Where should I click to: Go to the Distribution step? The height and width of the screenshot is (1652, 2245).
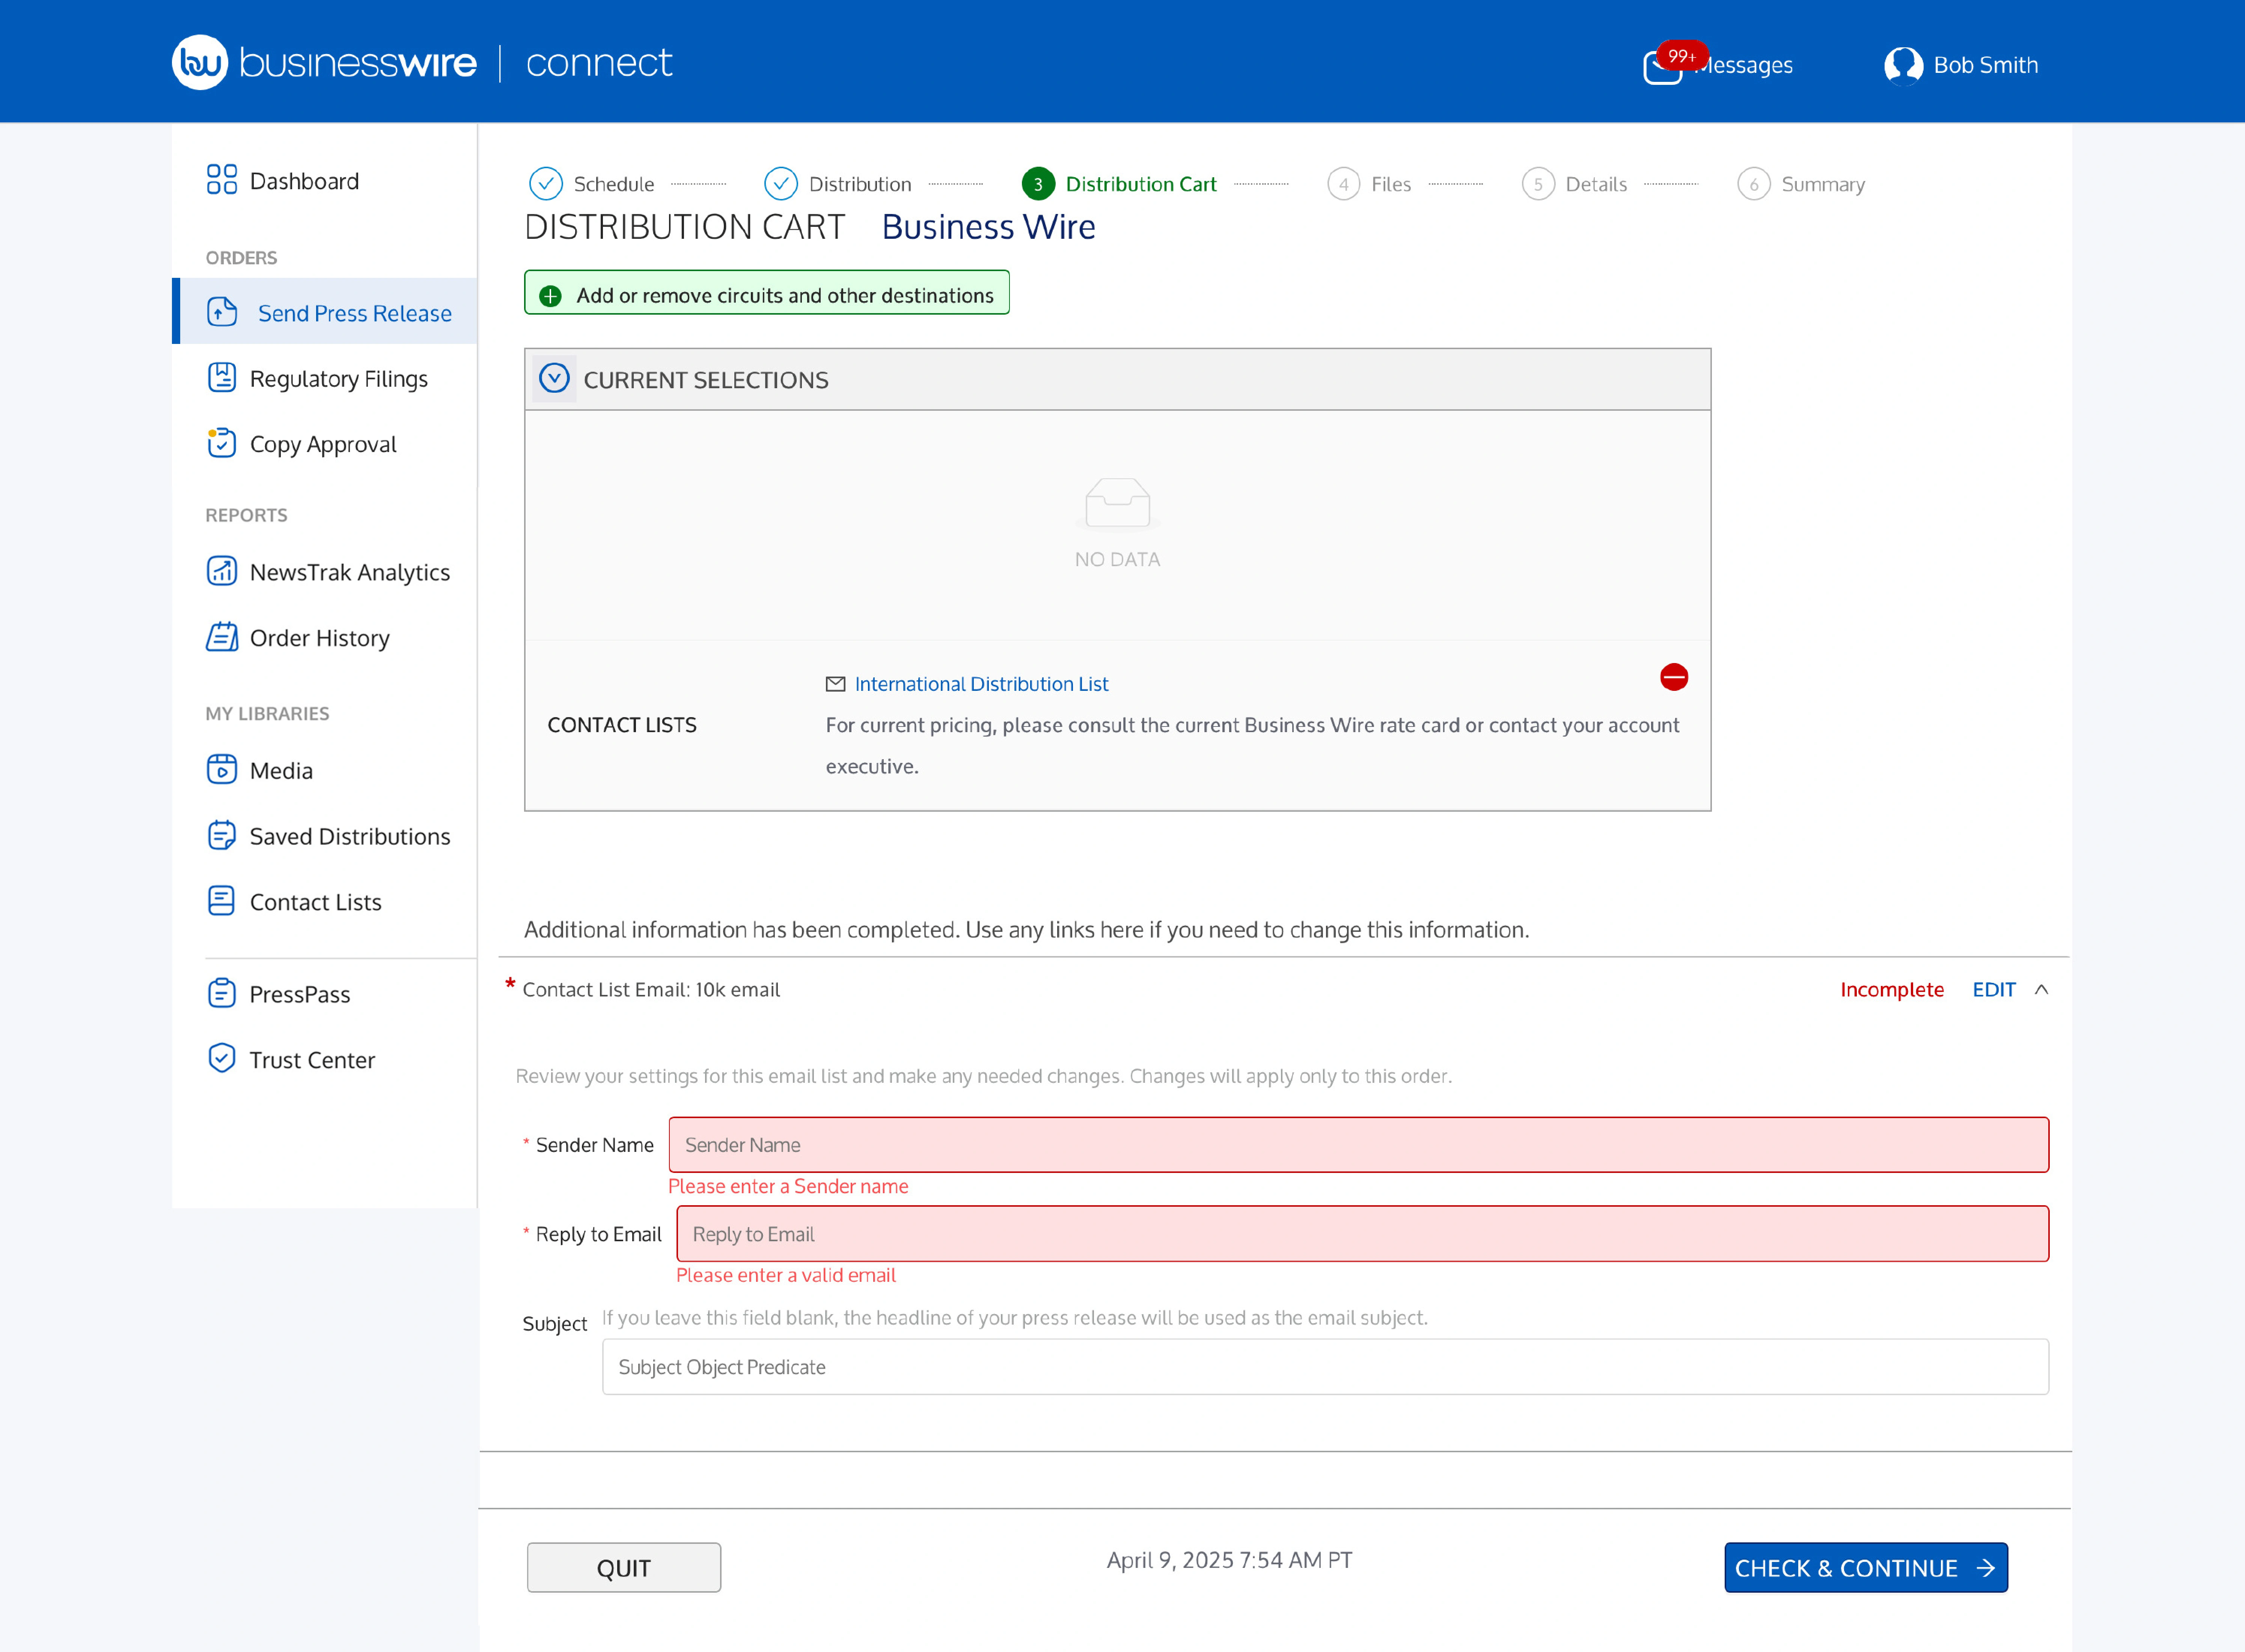[838, 184]
